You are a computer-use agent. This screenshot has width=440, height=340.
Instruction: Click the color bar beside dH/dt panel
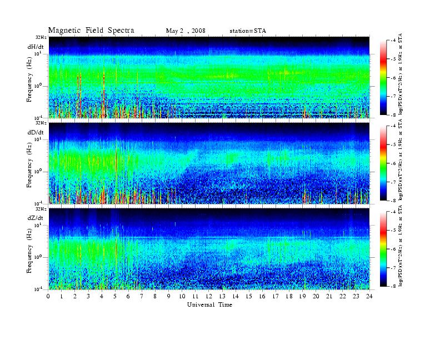(x=383, y=78)
